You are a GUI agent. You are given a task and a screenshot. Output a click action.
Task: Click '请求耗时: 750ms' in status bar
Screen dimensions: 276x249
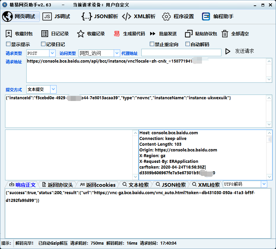(x=87, y=243)
